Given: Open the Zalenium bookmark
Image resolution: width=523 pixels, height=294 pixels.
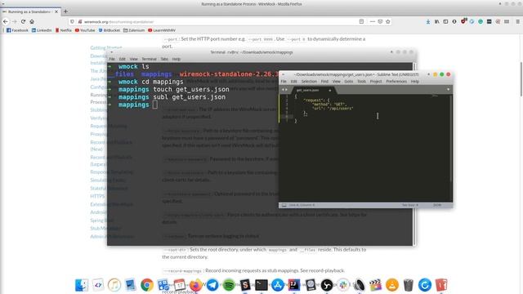Looking at the screenshot, I should pos(134,30).
